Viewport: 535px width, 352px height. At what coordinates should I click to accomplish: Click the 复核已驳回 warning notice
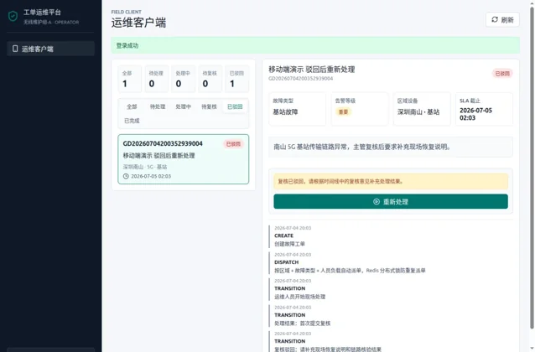pyautogui.click(x=391, y=181)
